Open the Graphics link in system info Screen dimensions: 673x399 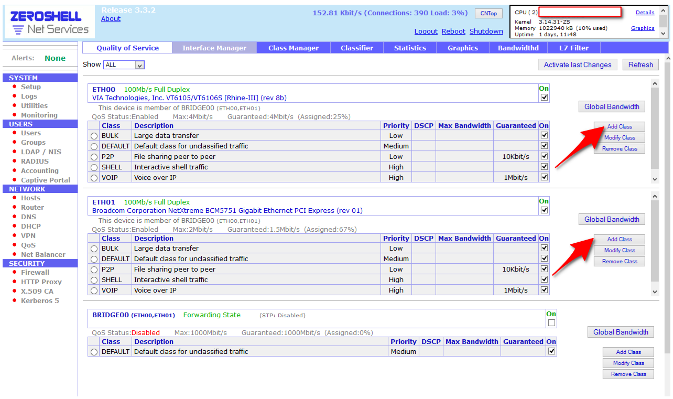point(643,28)
